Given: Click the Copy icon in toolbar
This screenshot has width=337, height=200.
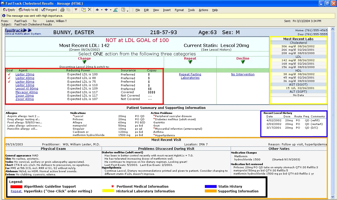Looking at the screenshot, I should 68,10.
